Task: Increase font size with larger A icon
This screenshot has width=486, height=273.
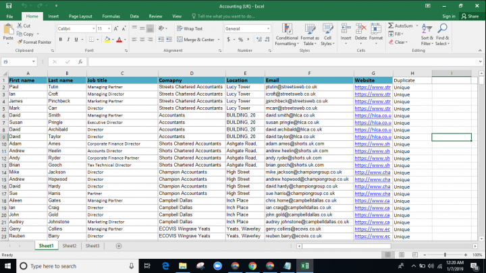Action: [x=116, y=28]
